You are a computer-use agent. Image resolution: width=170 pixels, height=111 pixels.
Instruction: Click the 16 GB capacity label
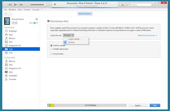tap(14, 23)
